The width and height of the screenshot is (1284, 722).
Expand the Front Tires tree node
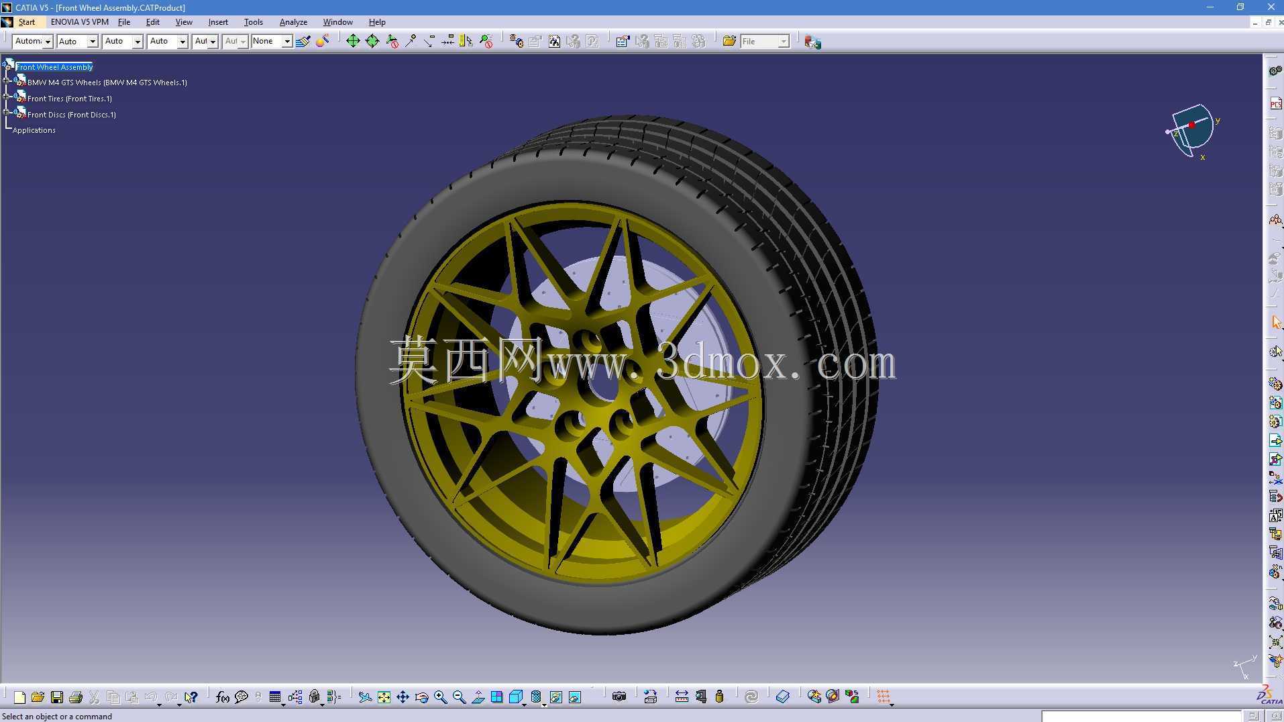tap(7, 98)
